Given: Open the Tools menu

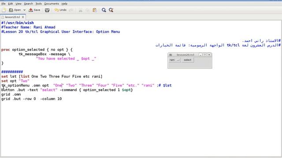Looking at the screenshot, I should [x=38, y=4].
